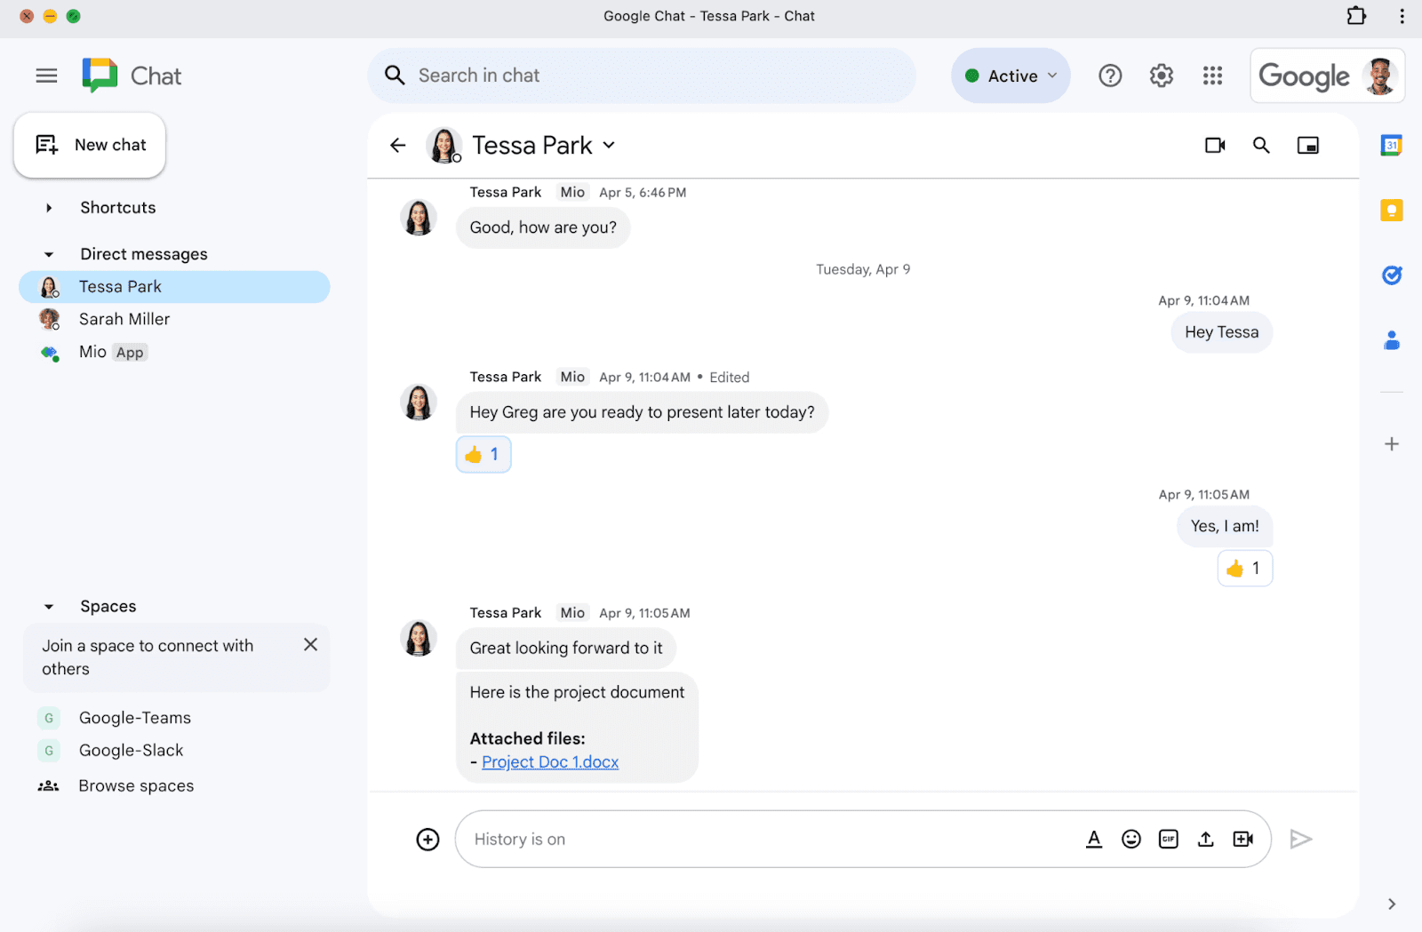This screenshot has height=932, width=1422.
Task: Select the Sarah Miller conversation
Action: point(124,319)
